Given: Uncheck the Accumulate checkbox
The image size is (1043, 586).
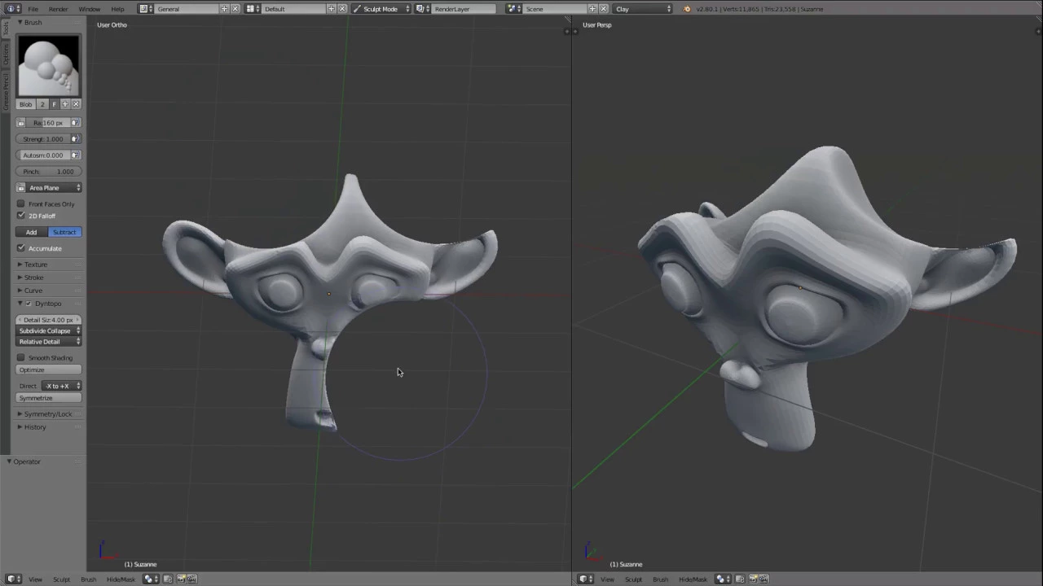Looking at the screenshot, I should point(21,247).
